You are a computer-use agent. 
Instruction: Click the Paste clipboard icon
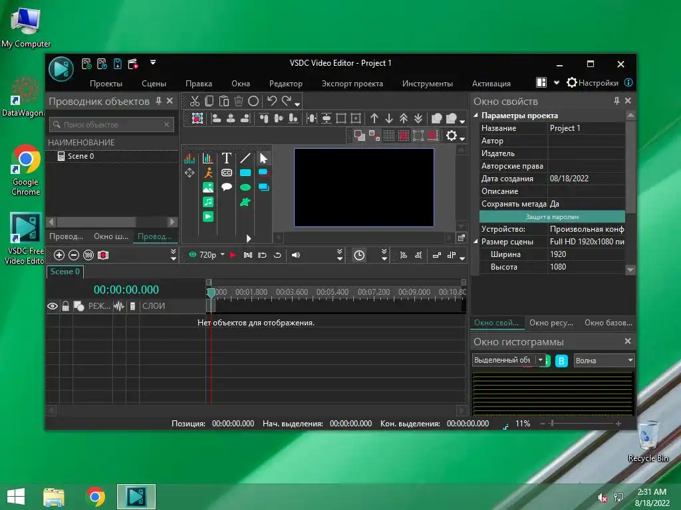coord(224,101)
